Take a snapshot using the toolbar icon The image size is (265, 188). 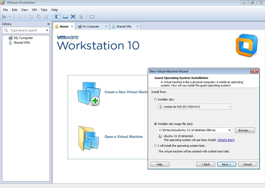(31, 17)
